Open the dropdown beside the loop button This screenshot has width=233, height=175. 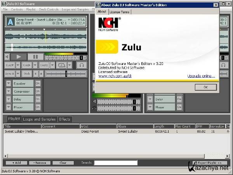(x=70, y=65)
